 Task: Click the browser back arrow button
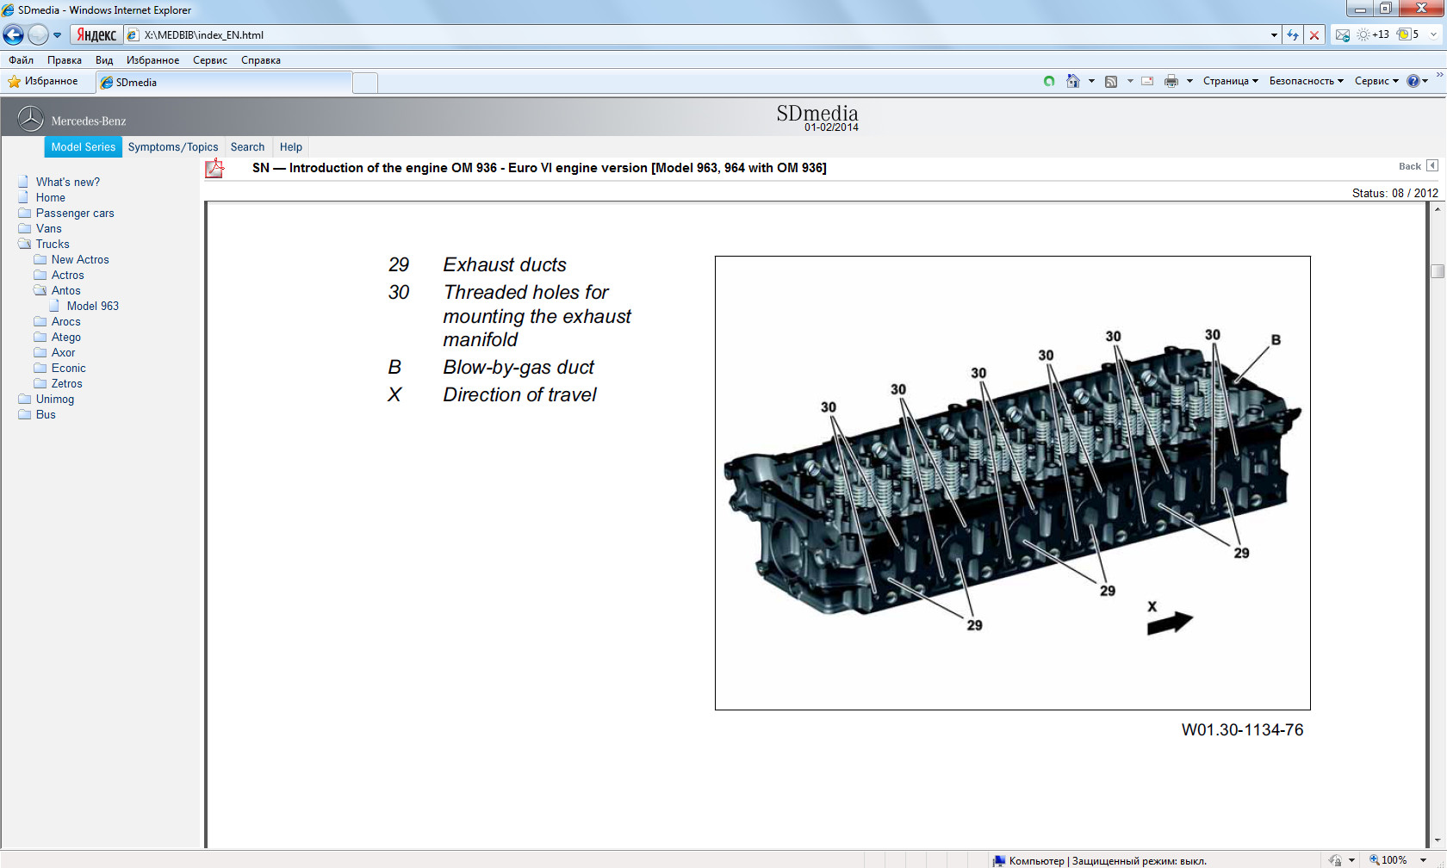(14, 35)
